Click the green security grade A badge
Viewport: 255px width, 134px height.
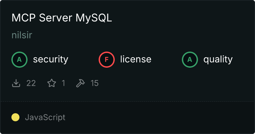click(x=19, y=60)
